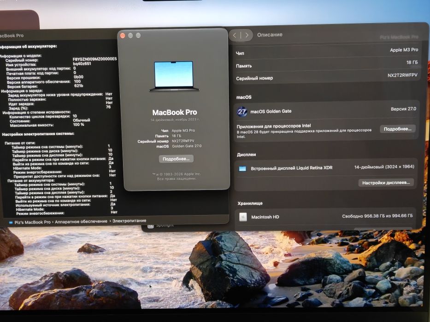This screenshot has height=322, width=430.
Task: Click the MacBook Pro title in About window
Action: coord(175,112)
